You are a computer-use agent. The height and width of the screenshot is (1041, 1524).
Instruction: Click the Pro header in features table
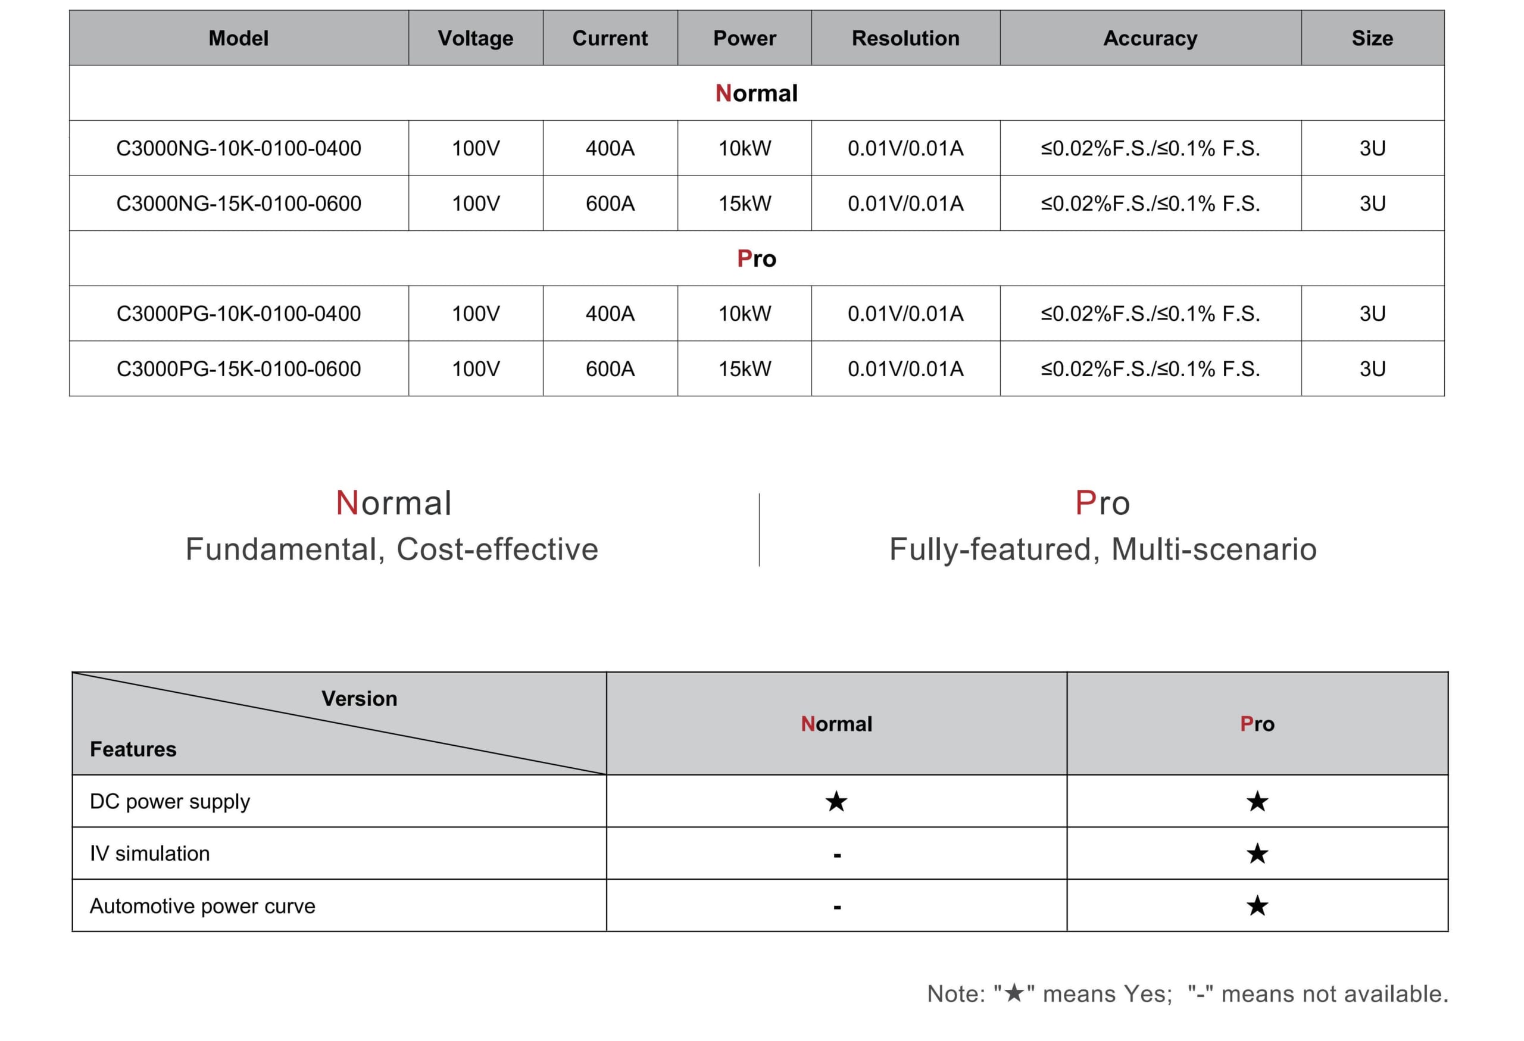pos(1257,724)
